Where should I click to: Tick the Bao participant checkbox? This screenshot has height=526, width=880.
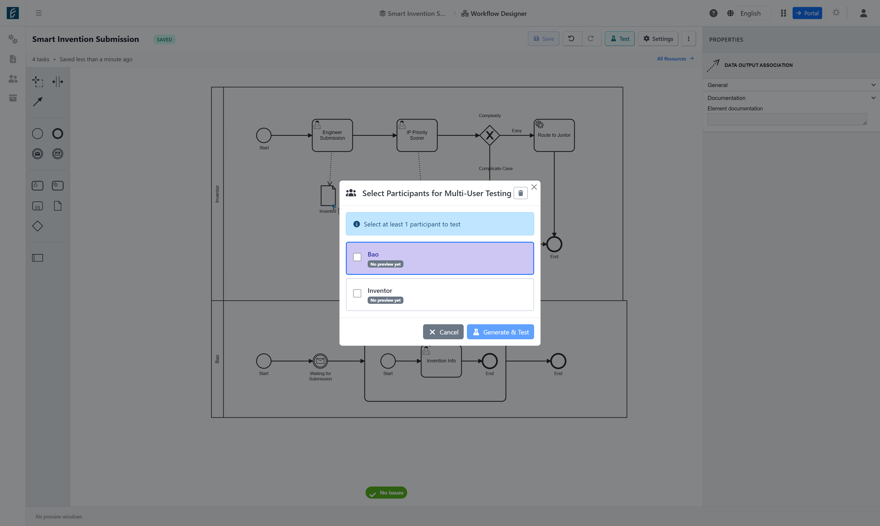coord(357,257)
